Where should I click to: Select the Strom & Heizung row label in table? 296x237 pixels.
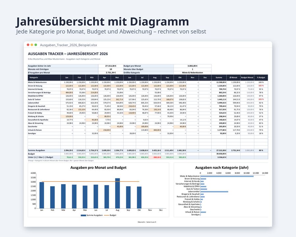44,86
